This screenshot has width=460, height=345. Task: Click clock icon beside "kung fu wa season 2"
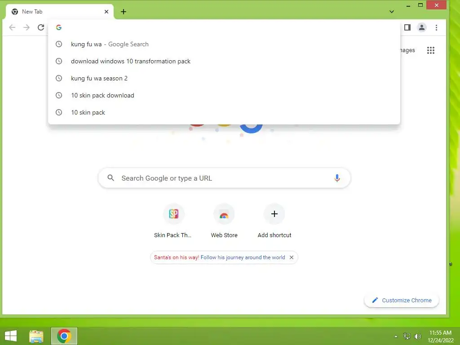(x=59, y=78)
